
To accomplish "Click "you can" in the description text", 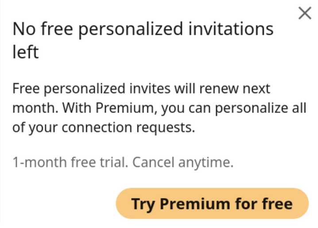I will (186, 108).
